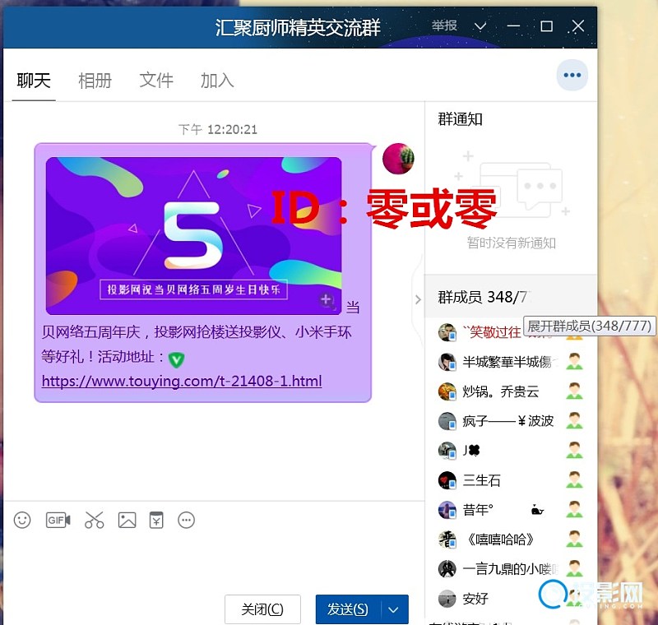Select member 昔年°

pyautogui.click(x=478, y=510)
